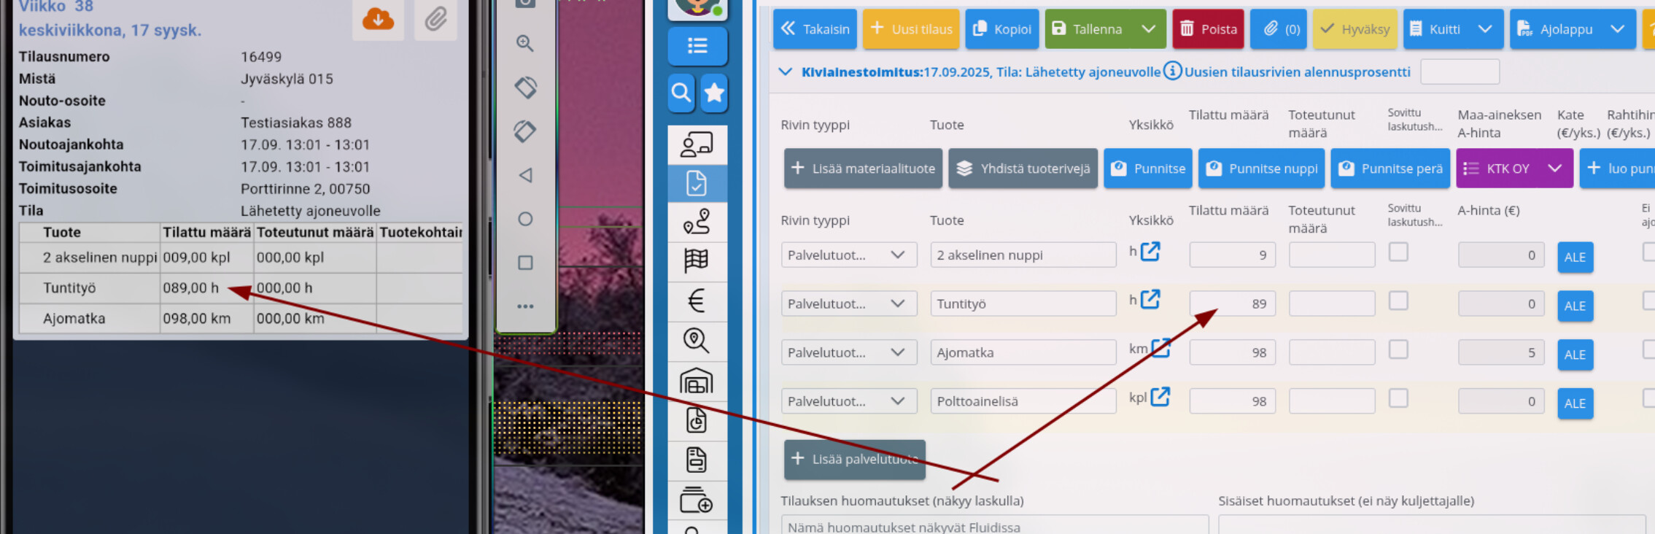This screenshot has height=534, width=1655.
Task: Click the Tilattu määrä field showing 89
Action: (x=1232, y=303)
